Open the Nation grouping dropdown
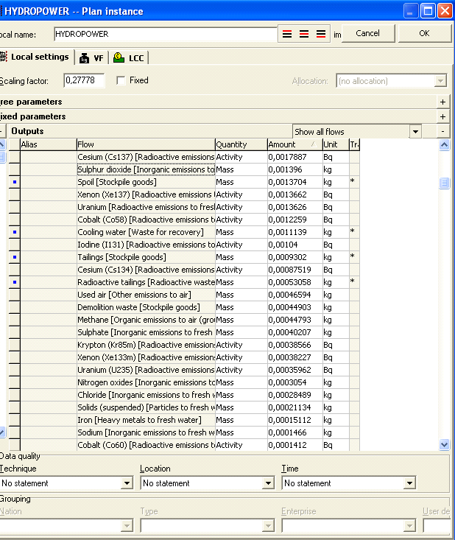The width and height of the screenshot is (455, 540). (127, 526)
